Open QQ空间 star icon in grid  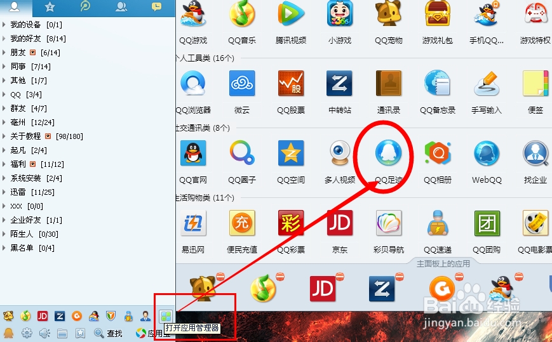click(x=291, y=153)
